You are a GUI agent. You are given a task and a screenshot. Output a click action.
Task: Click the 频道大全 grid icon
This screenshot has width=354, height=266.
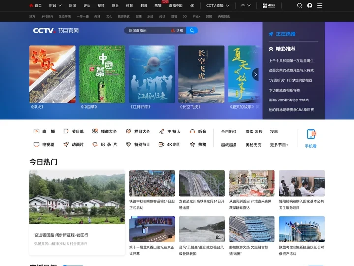[95, 131]
